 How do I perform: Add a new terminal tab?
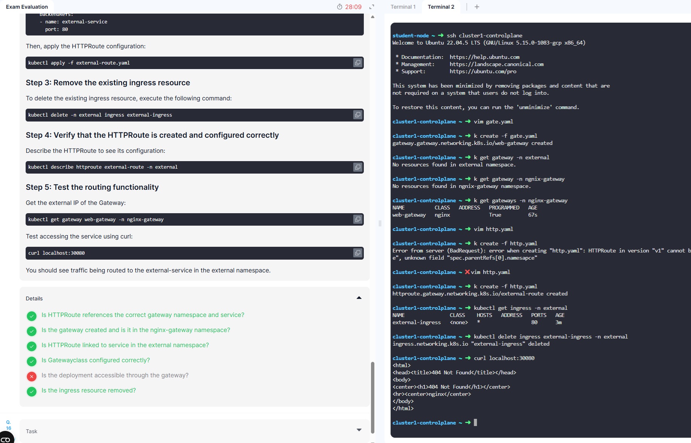point(477,7)
